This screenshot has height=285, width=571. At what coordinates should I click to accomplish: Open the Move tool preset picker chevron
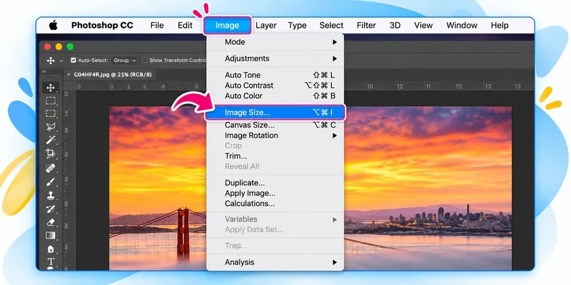61,61
